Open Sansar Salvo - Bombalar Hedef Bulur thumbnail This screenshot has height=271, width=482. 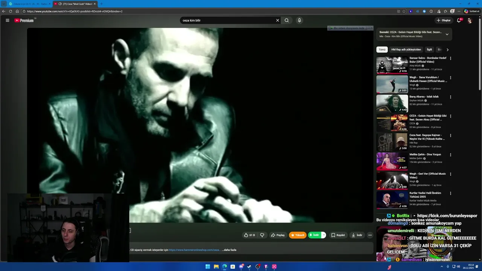click(x=392, y=65)
